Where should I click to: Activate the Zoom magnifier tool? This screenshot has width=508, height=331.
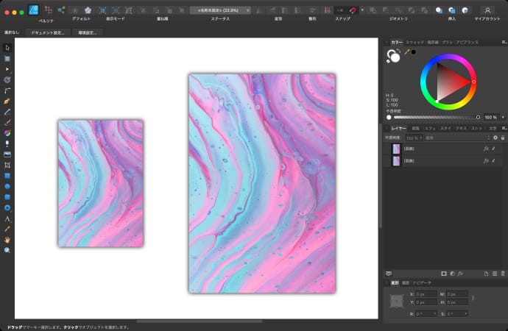pyautogui.click(x=7, y=250)
